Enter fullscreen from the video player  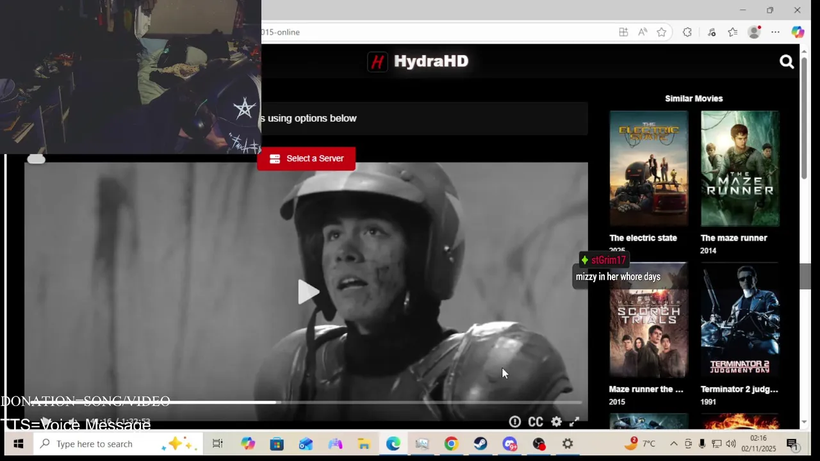(575, 421)
